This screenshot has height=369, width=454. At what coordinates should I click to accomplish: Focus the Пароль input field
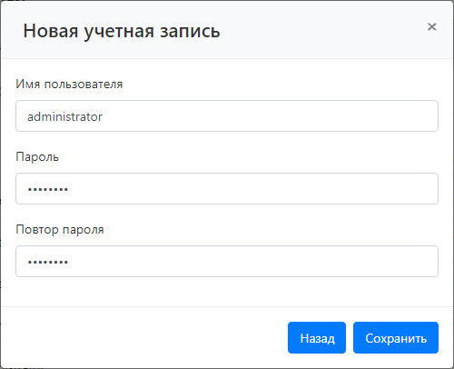(227, 188)
